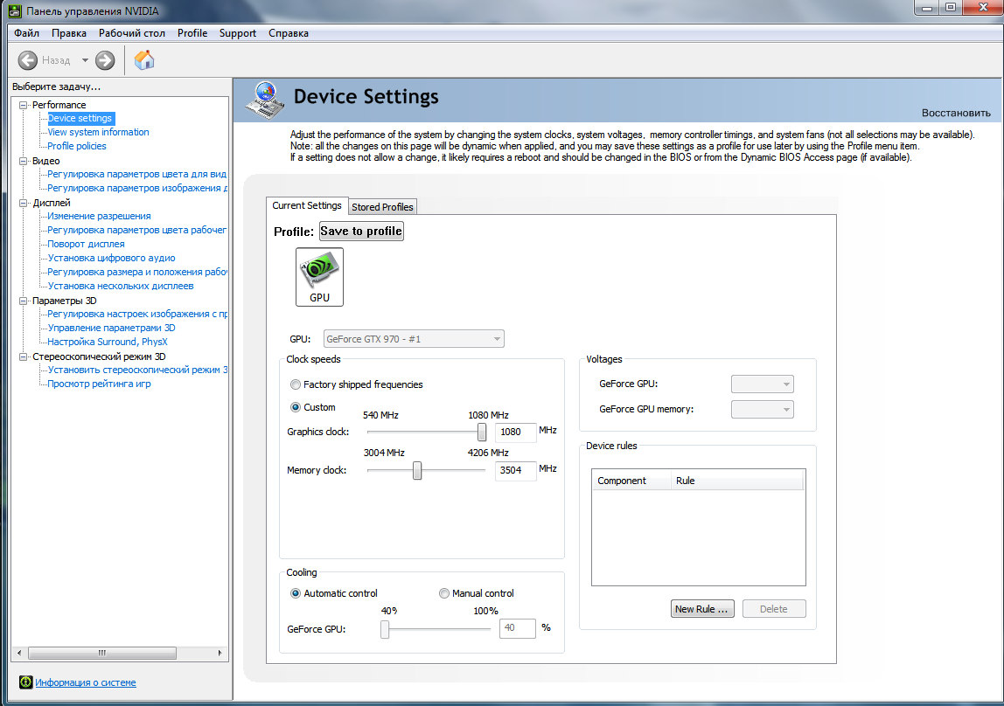Click the New Rule button
The image size is (1004, 706).
tap(701, 609)
